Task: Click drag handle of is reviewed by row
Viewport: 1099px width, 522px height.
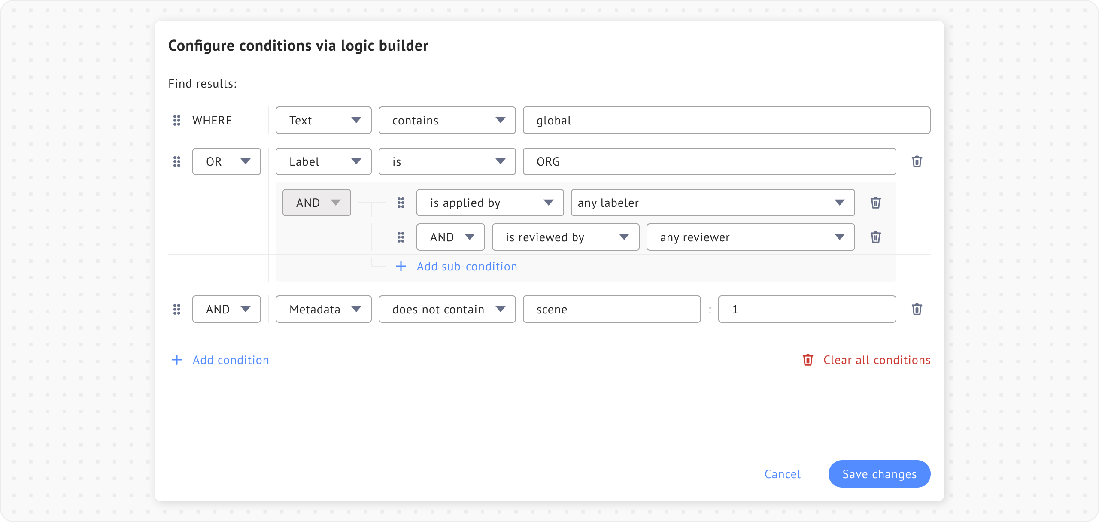Action: pyautogui.click(x=401, y=237)
